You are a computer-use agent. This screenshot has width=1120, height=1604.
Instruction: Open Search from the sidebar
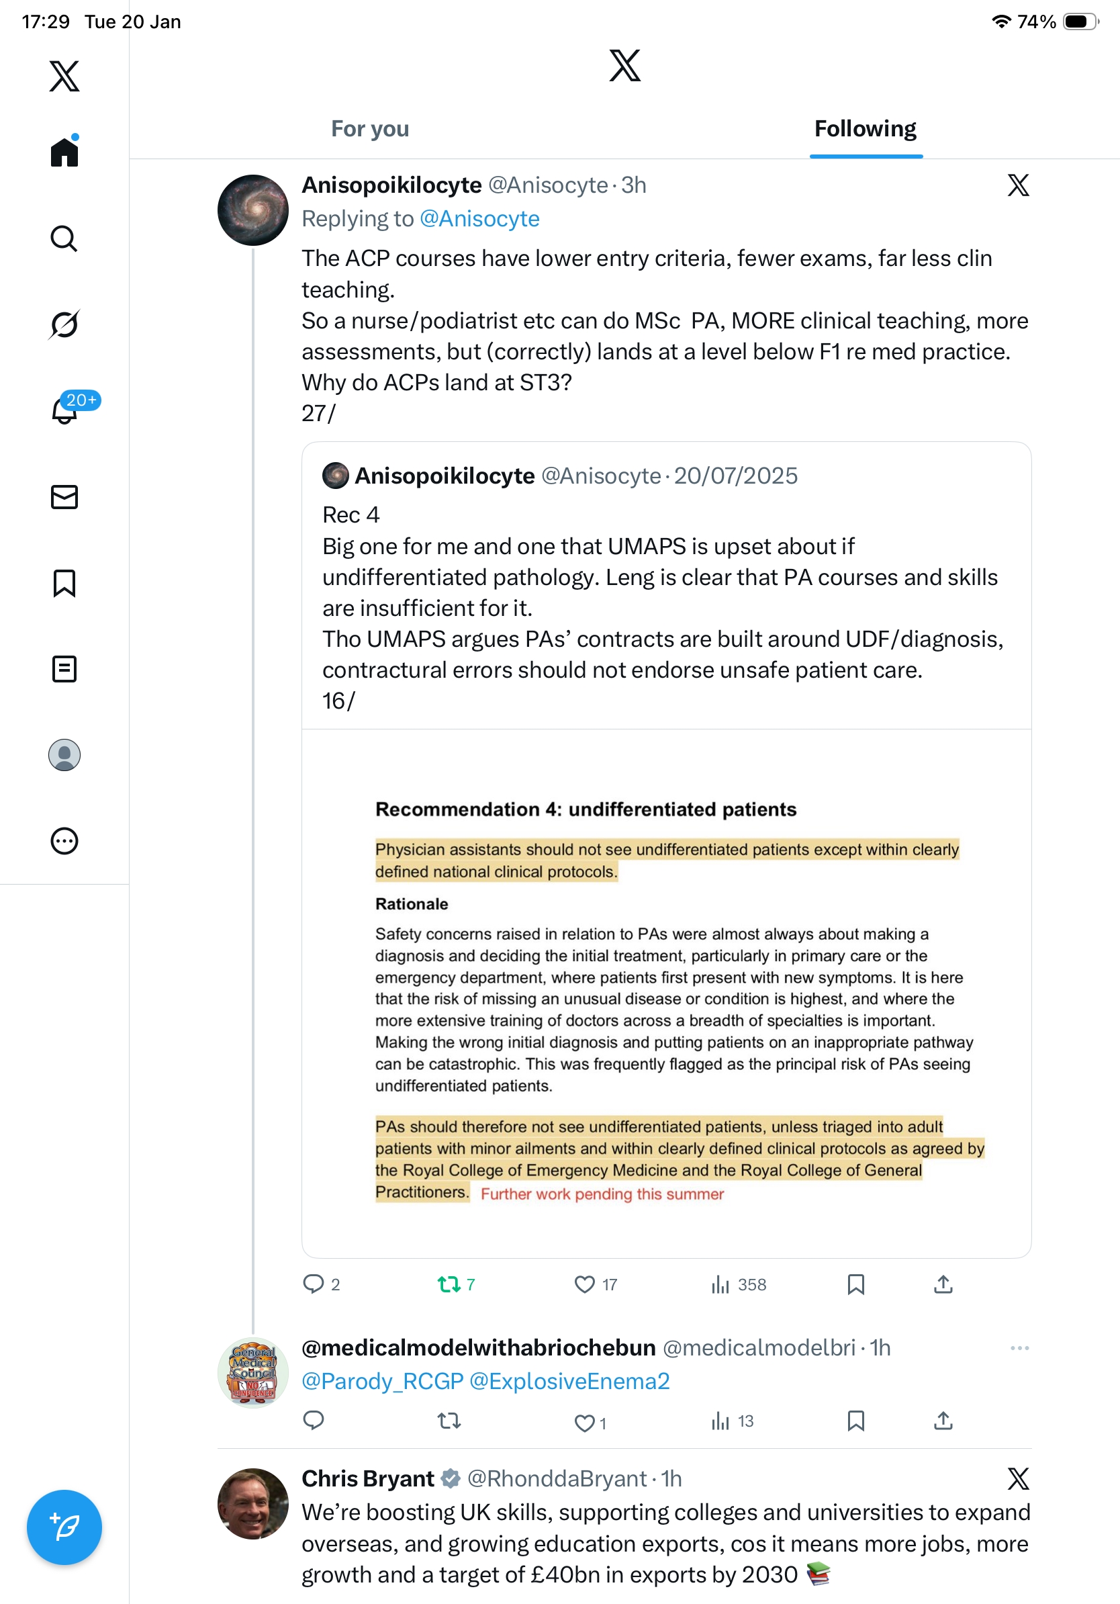[x=64, y=239]
